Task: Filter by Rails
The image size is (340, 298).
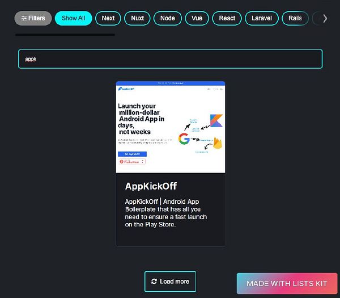Action: pos(295,18)
